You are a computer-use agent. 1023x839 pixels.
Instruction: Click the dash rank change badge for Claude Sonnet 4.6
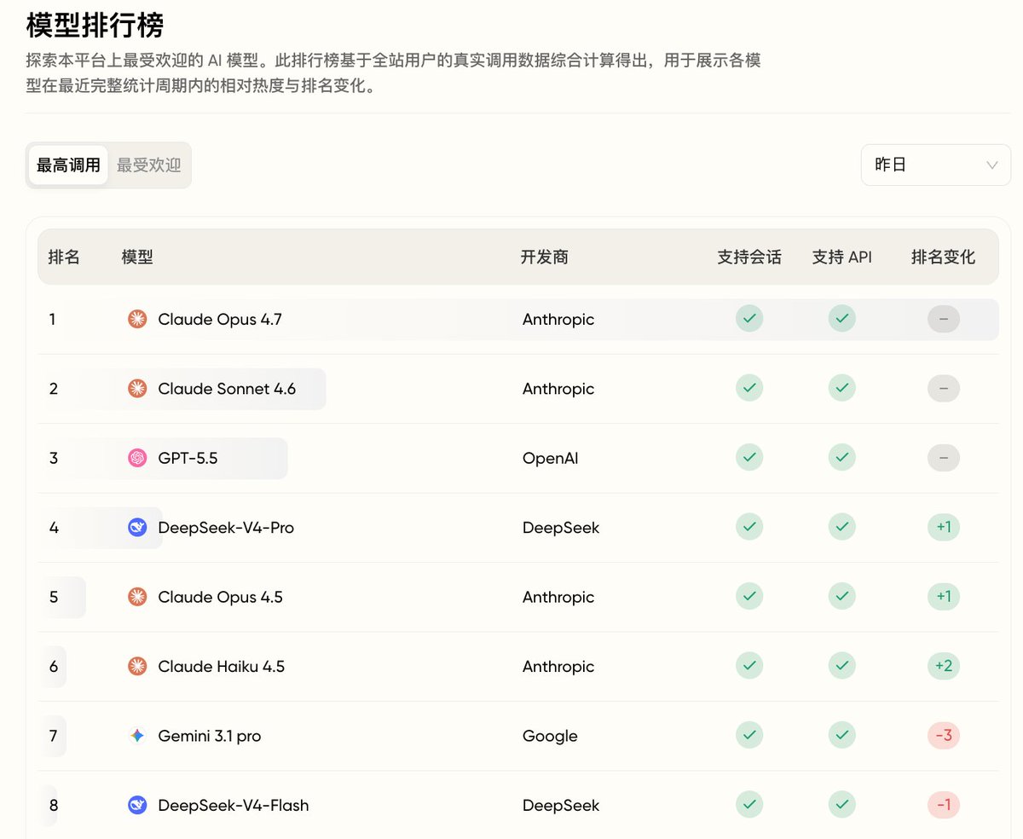[944, 389]
